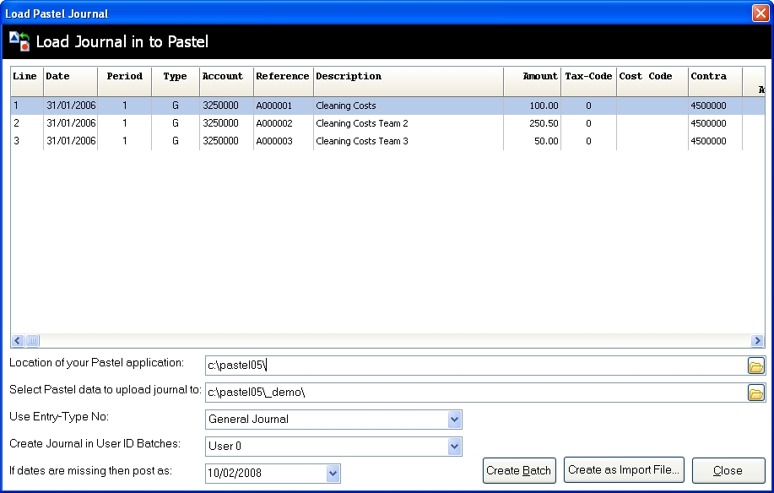Open the missing dates date picker dropdown

pyautogui.click(x=333, y=474)
